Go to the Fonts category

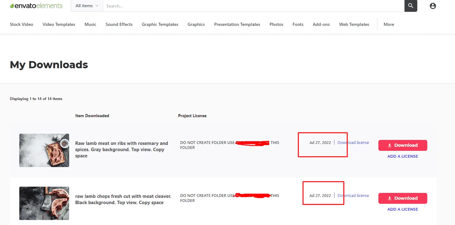[x=298, y=24]
